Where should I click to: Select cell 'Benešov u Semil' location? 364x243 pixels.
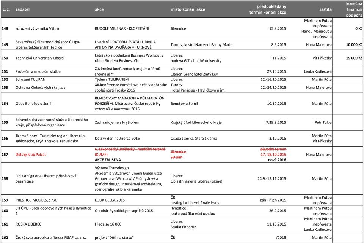pos(184,104)
